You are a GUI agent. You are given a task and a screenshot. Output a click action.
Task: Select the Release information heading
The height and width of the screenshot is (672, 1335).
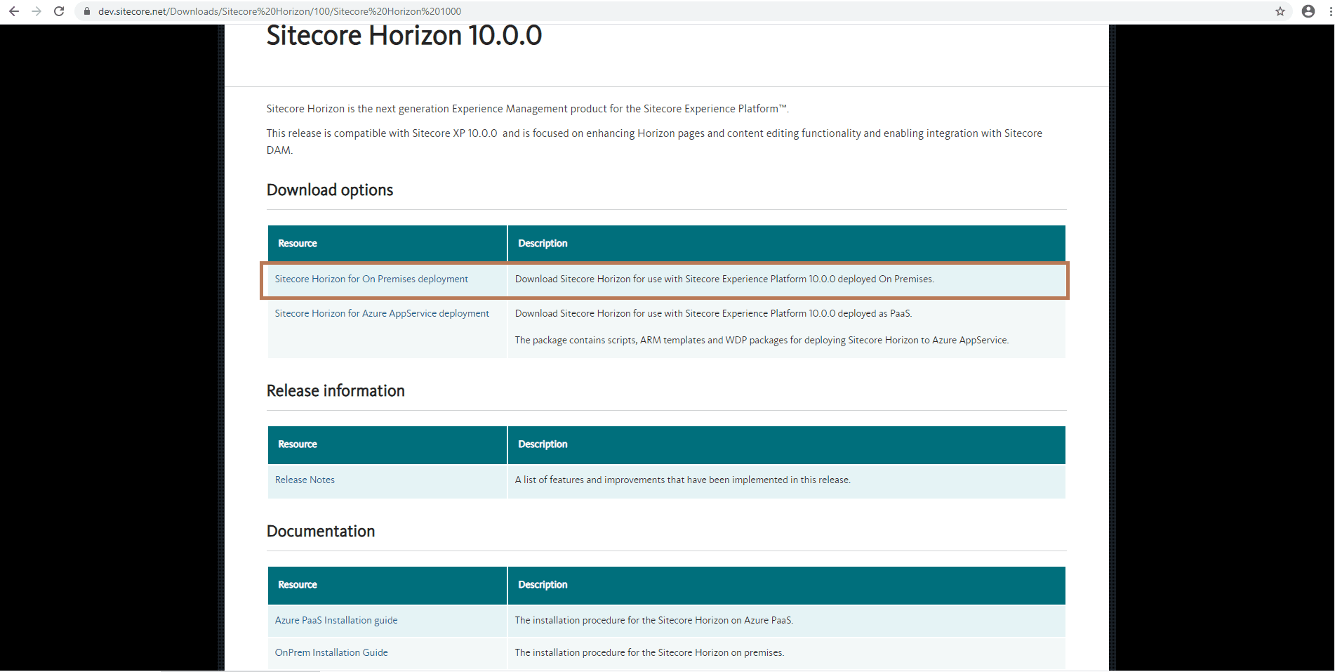tap(336, 390)
